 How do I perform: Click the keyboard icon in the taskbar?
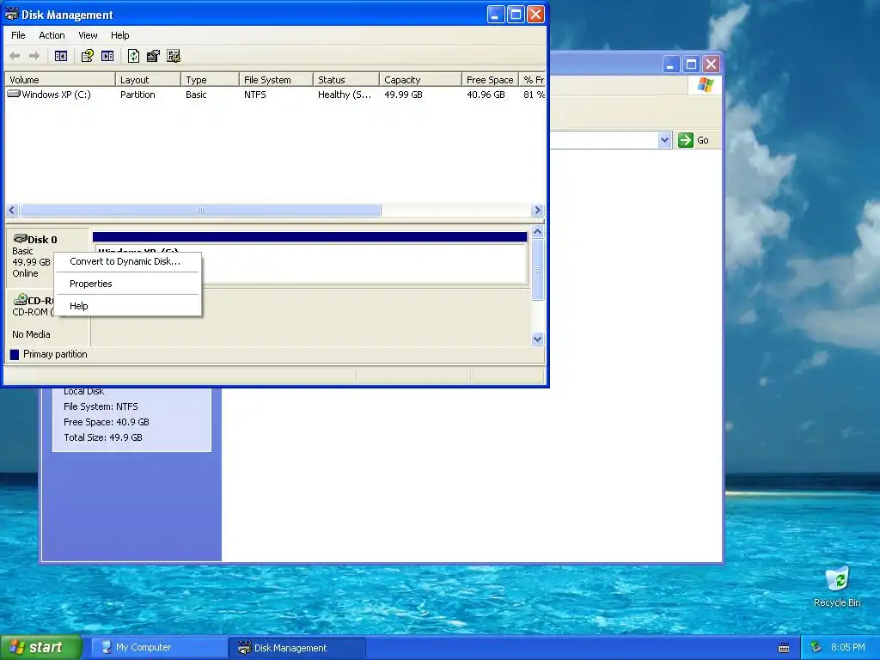784,648
